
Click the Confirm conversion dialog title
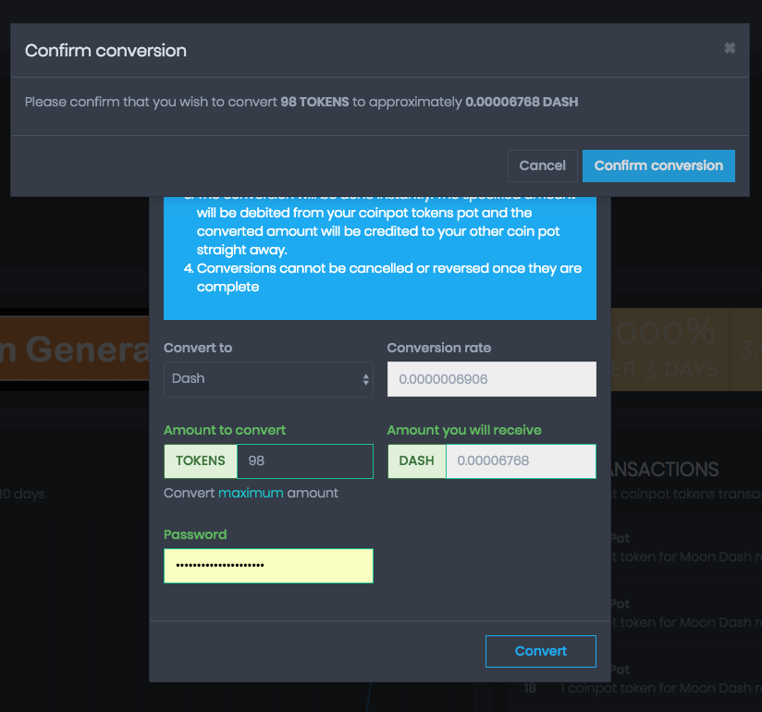(105, 51)
